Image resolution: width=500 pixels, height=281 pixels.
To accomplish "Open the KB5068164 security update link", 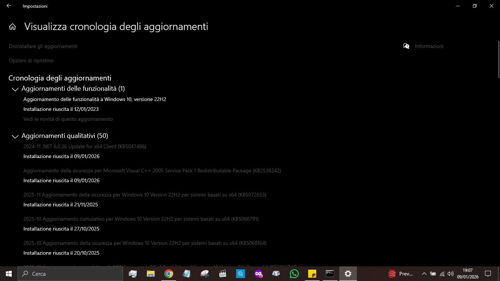I will (145, 243).
